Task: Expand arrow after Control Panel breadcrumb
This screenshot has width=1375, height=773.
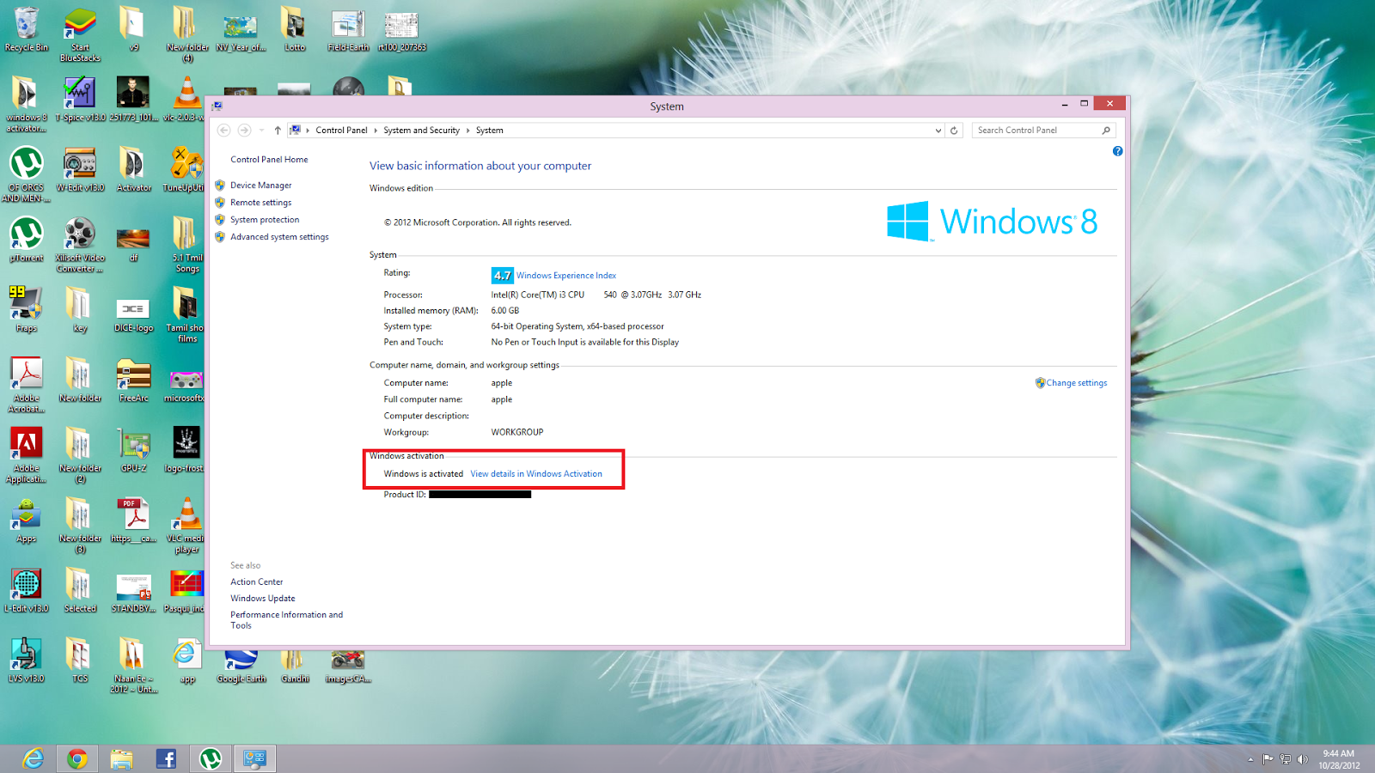Action: click(376, 131)
